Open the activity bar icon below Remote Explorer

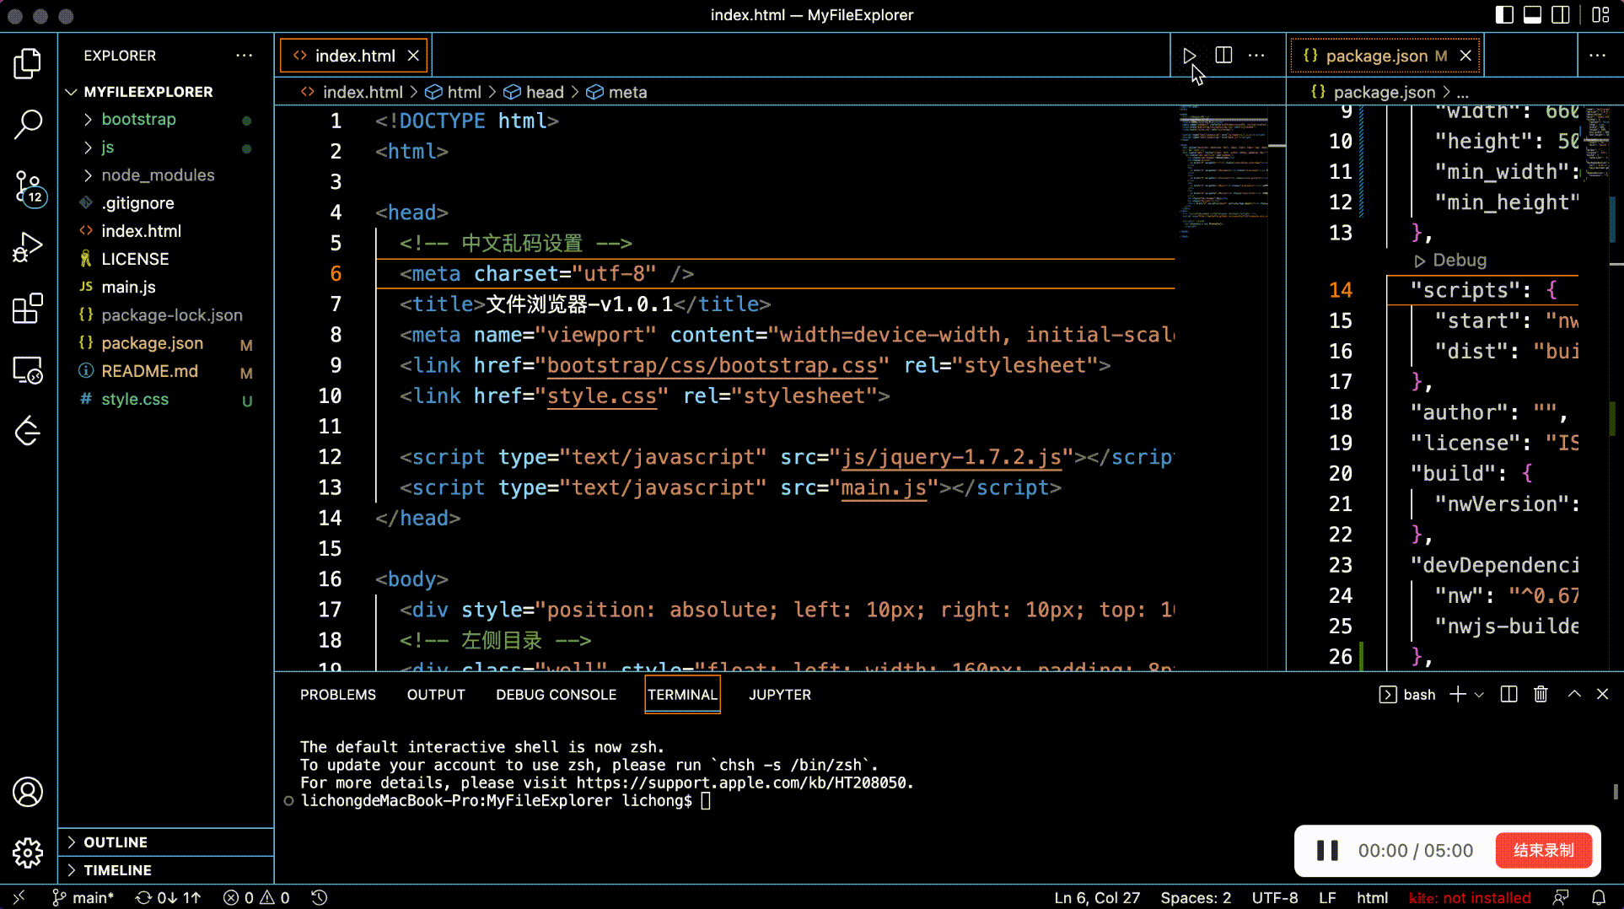28,431
